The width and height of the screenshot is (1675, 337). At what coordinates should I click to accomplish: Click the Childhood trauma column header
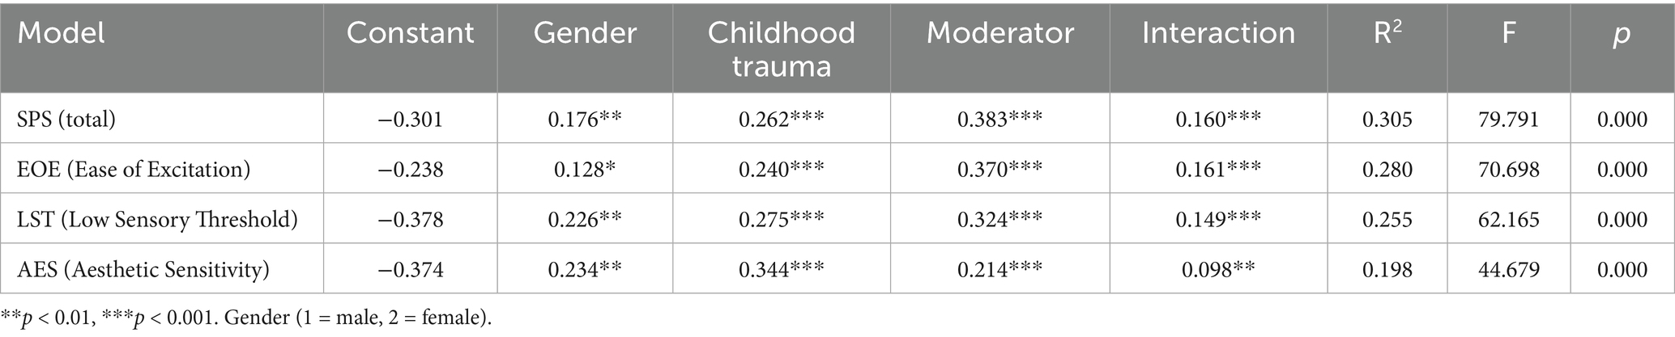tap(781, 48)
